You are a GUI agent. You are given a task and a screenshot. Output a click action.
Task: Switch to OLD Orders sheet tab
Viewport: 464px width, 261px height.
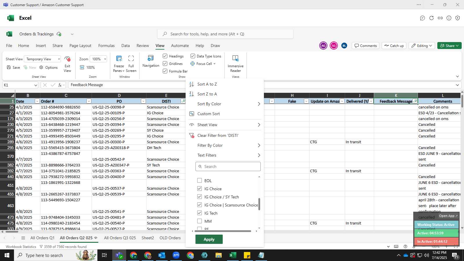170,238
